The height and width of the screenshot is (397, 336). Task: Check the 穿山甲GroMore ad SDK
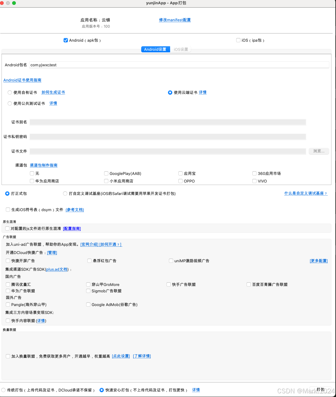click(88, 284)
